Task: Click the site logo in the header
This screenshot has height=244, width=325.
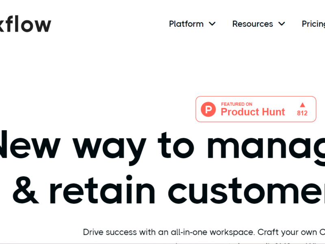Action: 25,24
